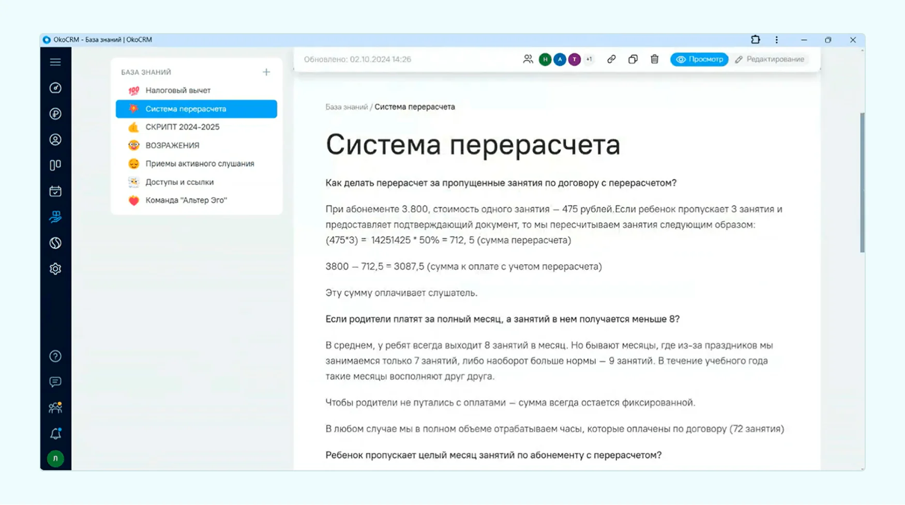This screenshot has width=905, height=505.
Task: Click the page vertical scrollbar thumb
Action: (862, 182)
